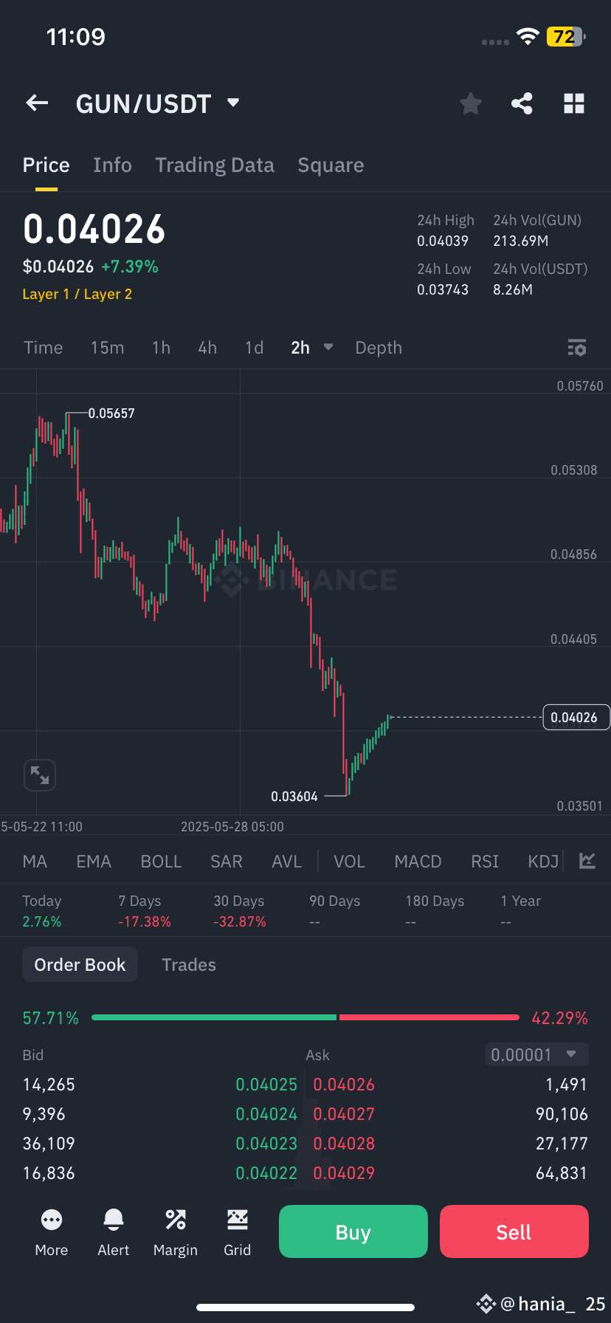The width and height of the screenshot is (611, 1323).
Task: Open the share icon
Action: point(522,103)
